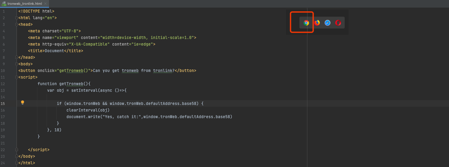This screenshot has height=167, width=449.
Task: Click the closing </script> tag
Action: coord(39,150)
